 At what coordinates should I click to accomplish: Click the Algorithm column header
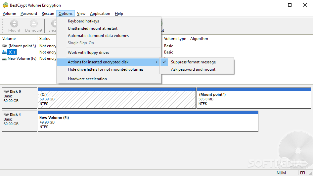pos(199,39)
